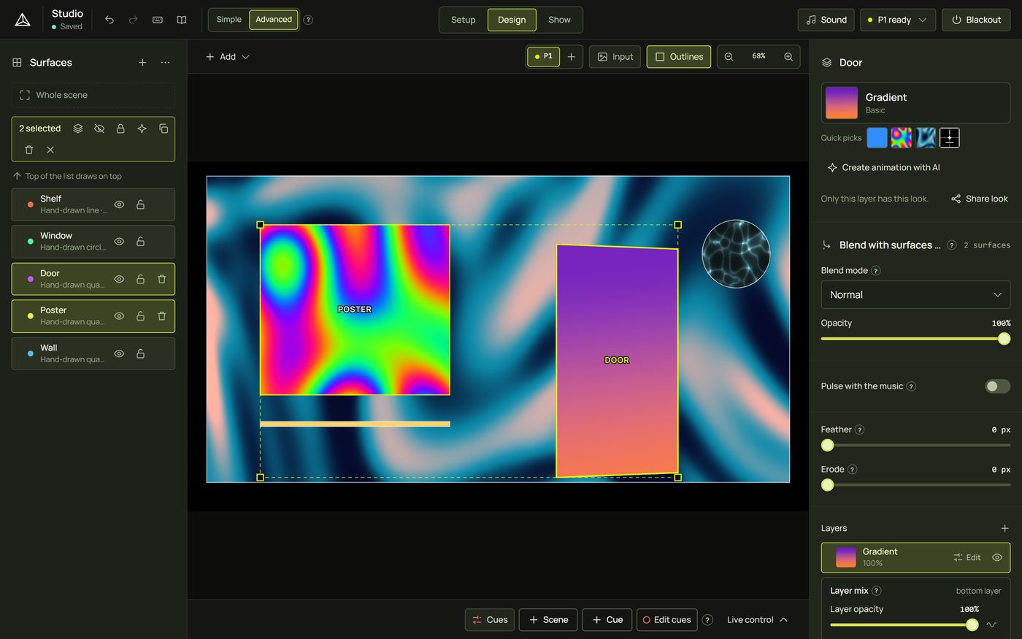Add a new layer in Layers section
The image size is (1022, 639).
pyautogui.click(x=1004, y=528)
